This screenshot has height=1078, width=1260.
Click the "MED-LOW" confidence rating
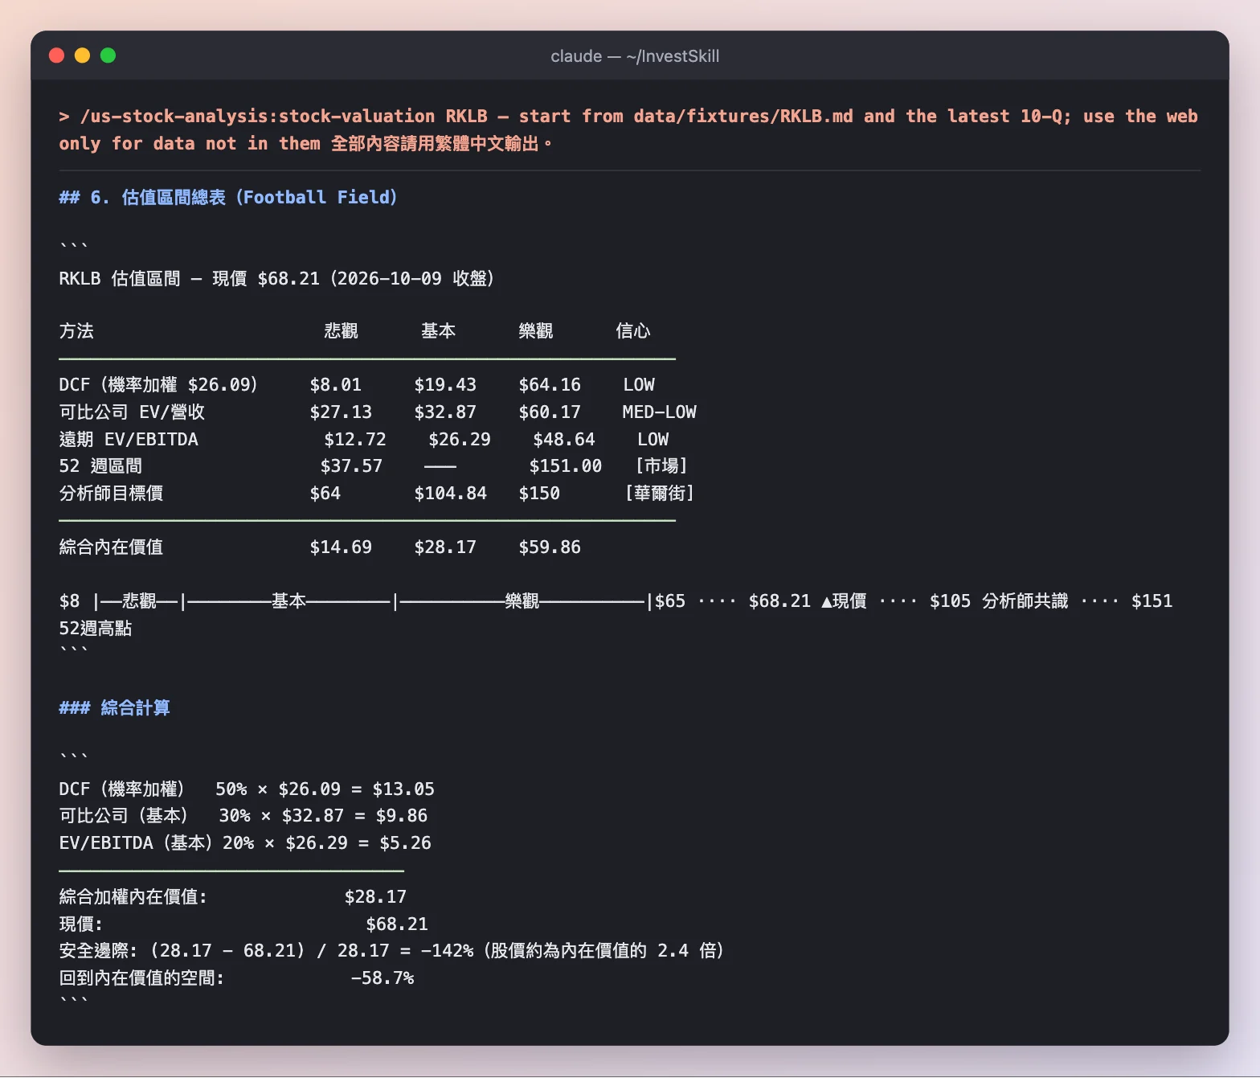point(659,412)
